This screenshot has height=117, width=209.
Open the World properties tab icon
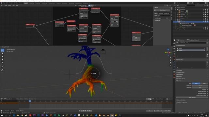click(x=174, y=56)
